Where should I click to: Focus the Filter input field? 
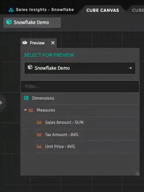[x=80, y=86]
